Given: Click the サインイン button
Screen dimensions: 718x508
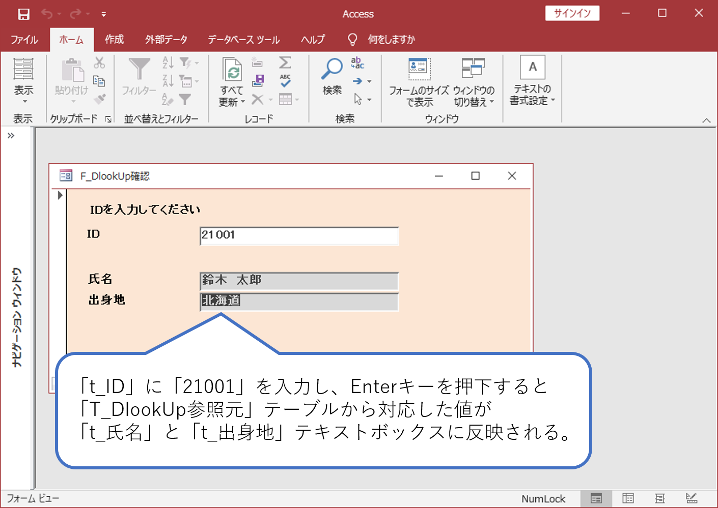Looking at the screenshot, I should coord(572,14).
